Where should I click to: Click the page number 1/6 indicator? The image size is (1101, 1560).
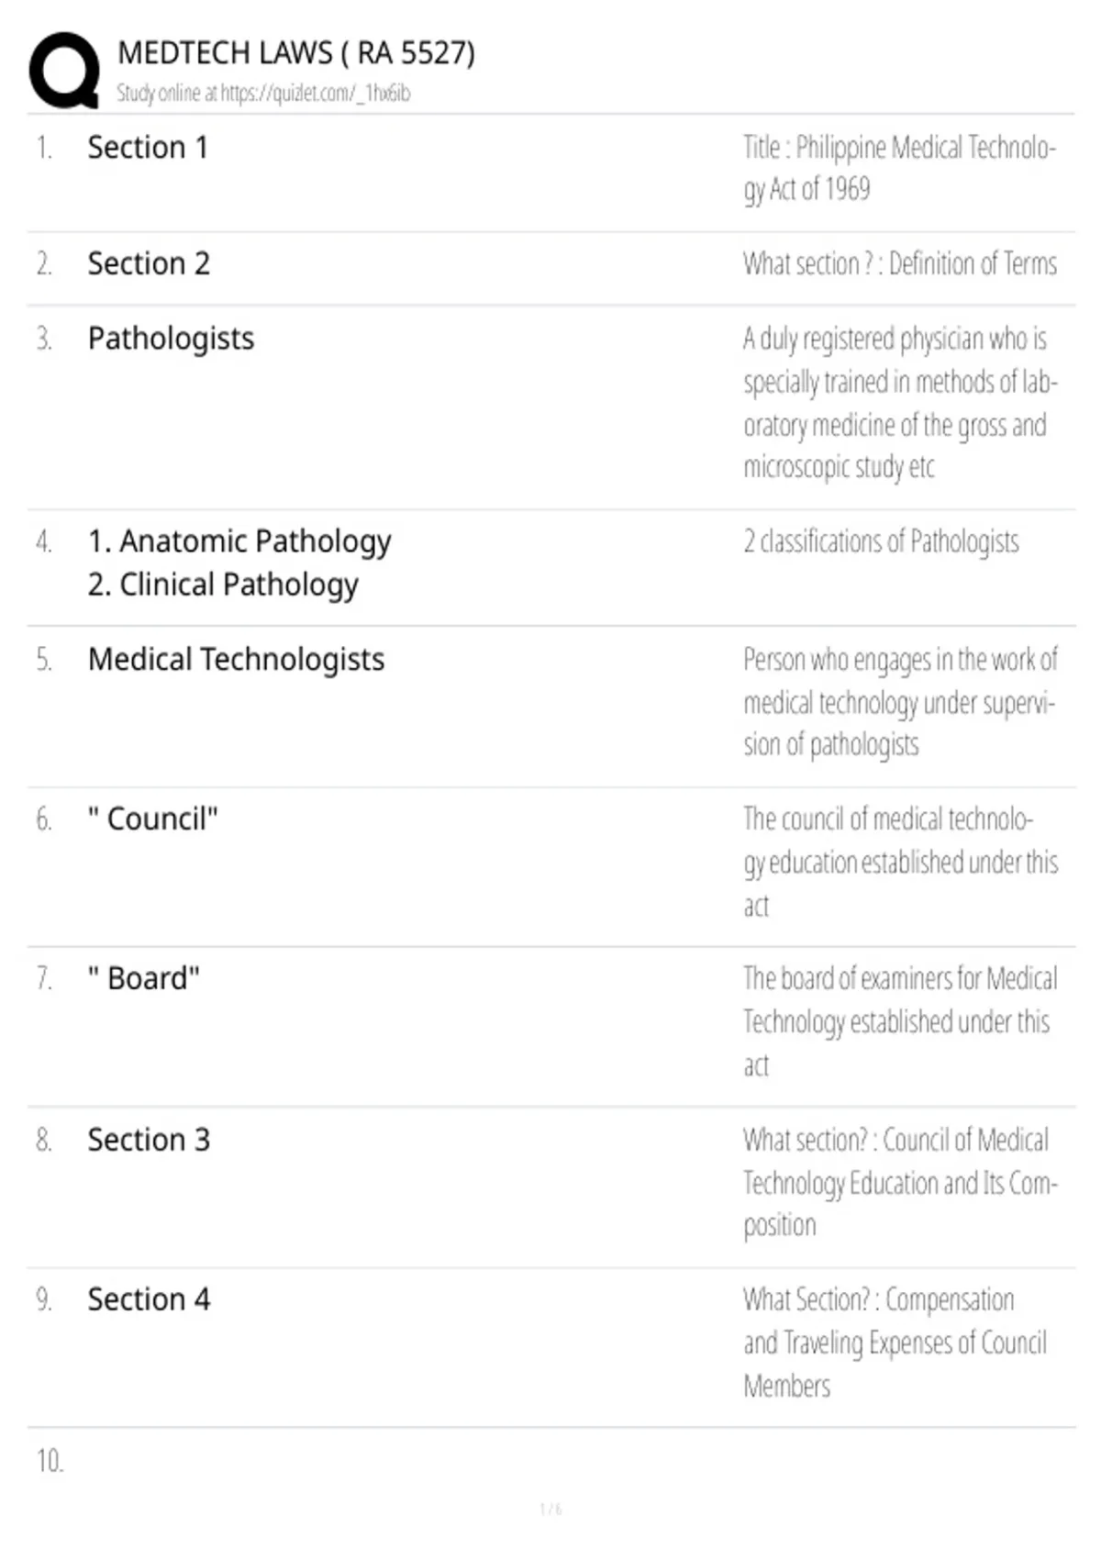[x=550, y=1510]
